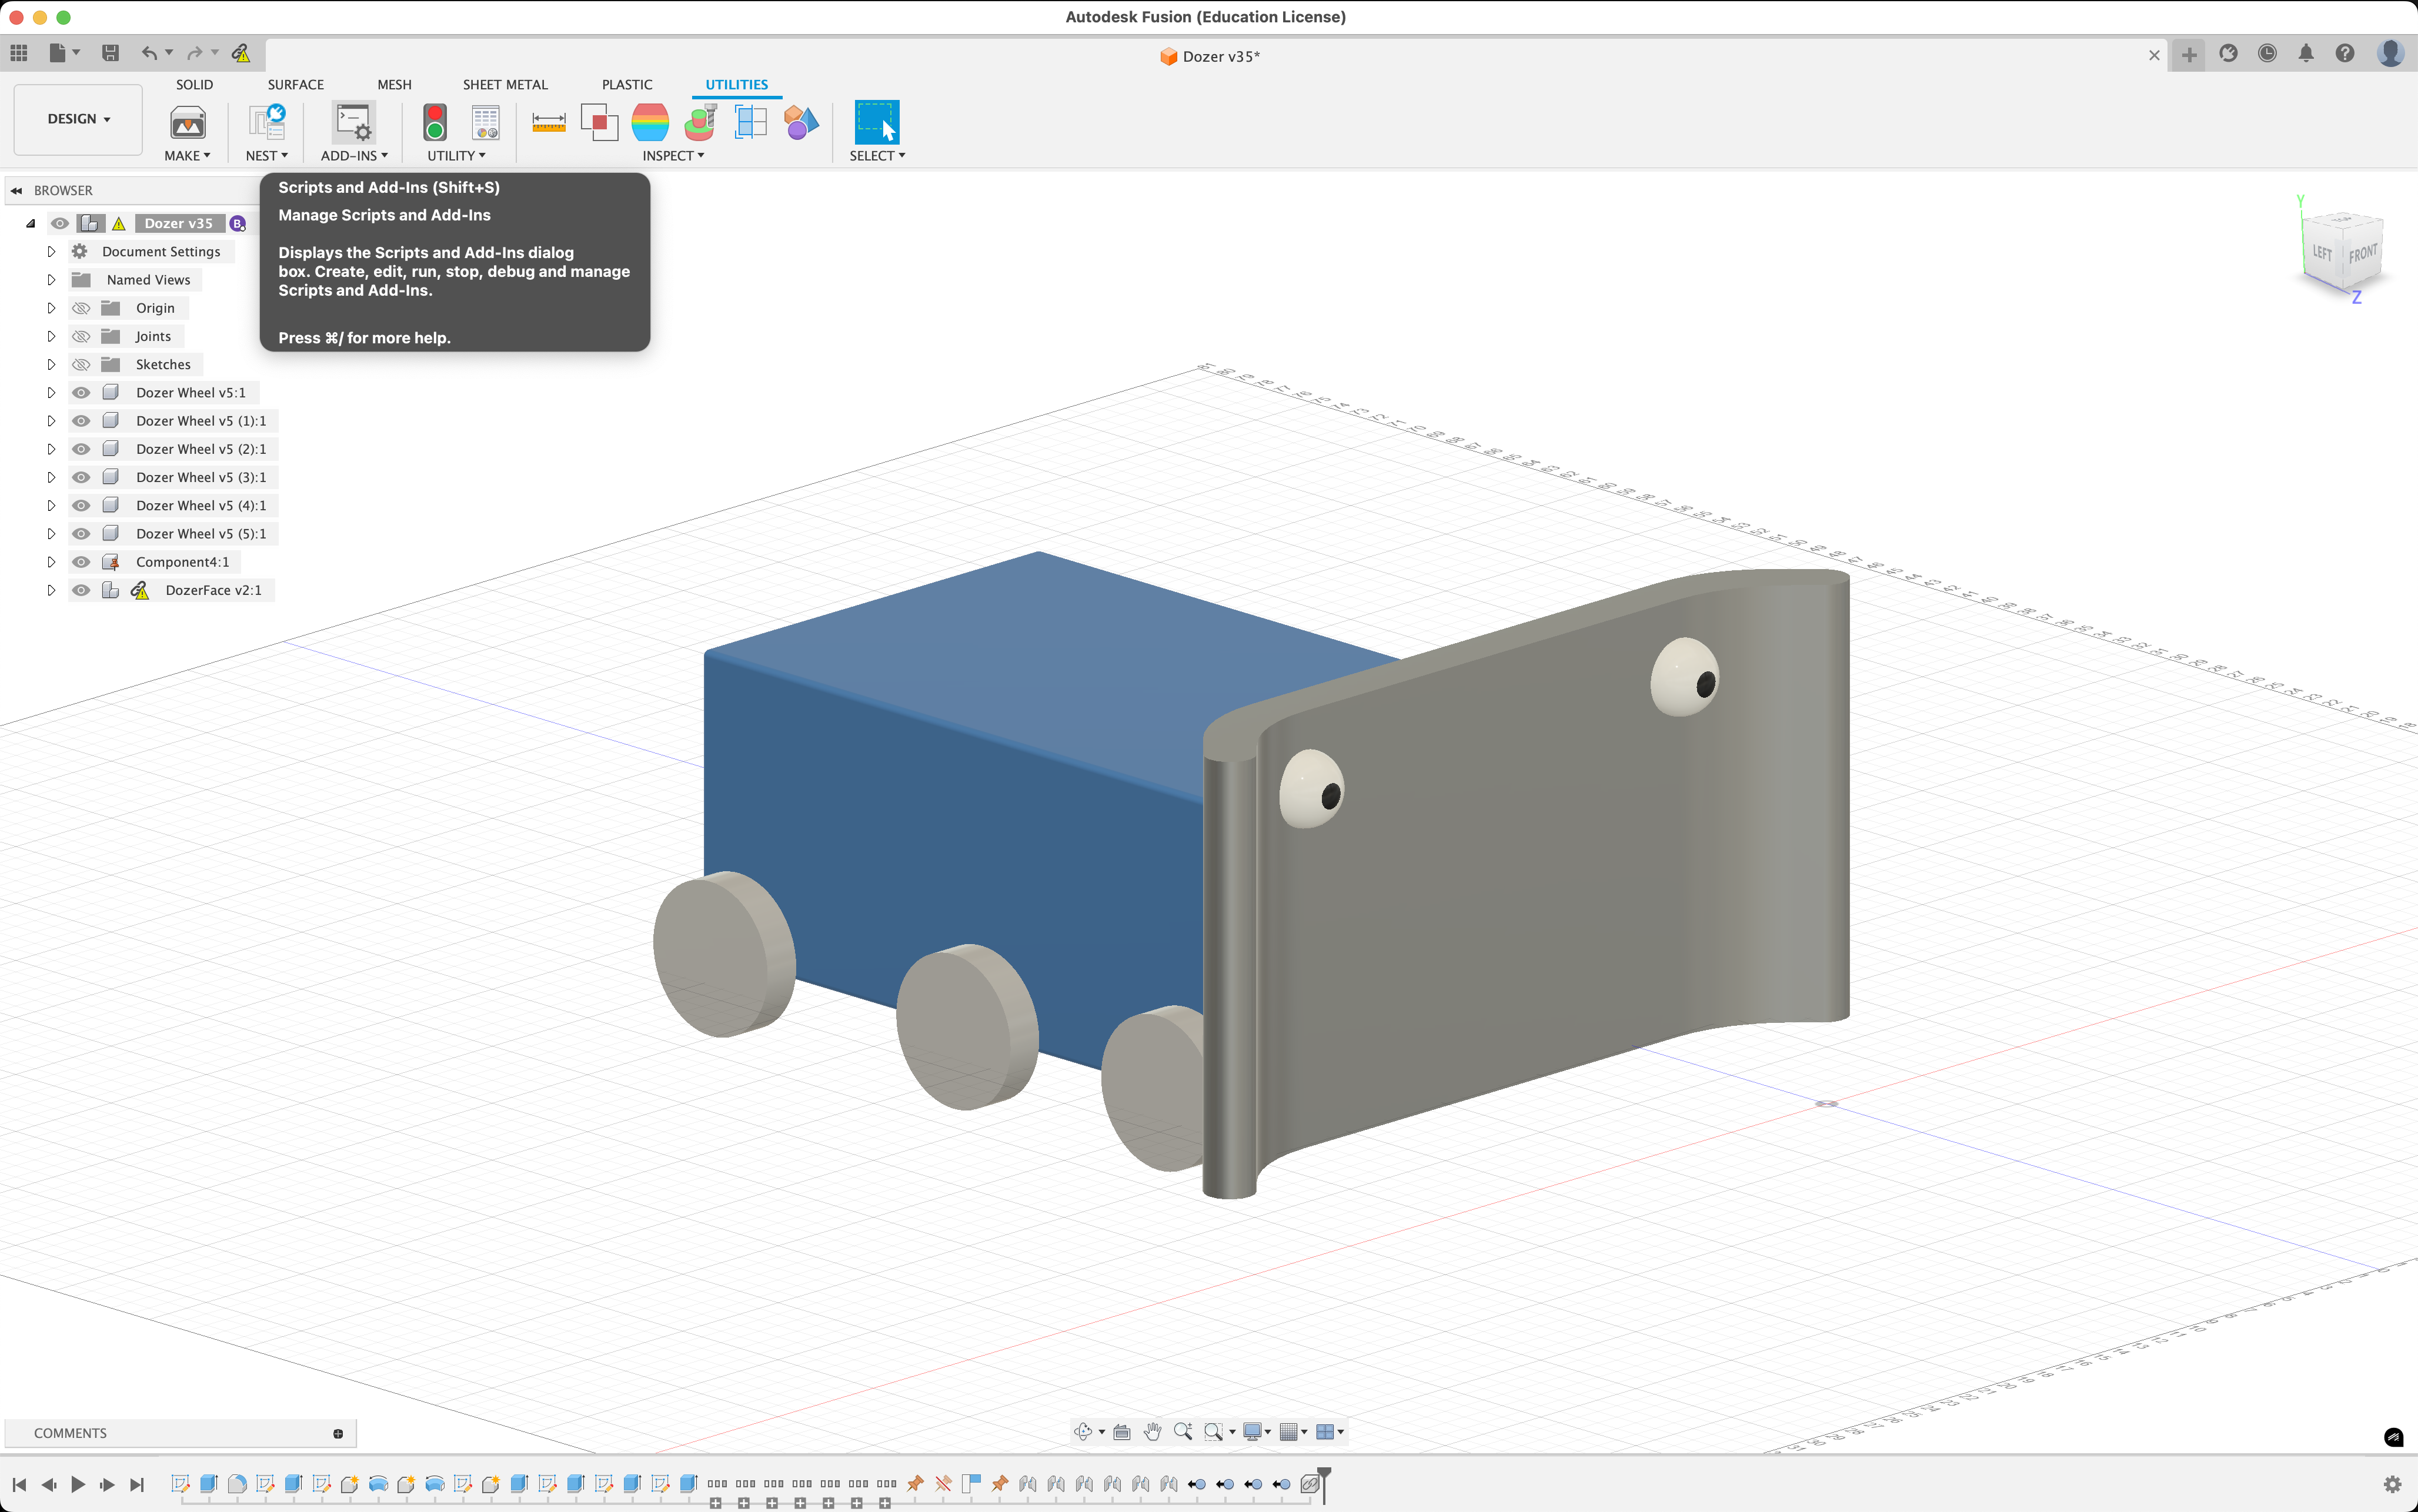The image size is (2418, 1512).
Task: Click the FRONT face of ViewCube
Action: [2362, 254]
